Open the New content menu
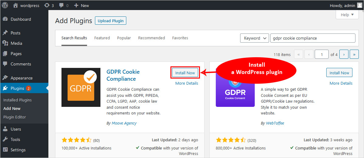This screenshot has width=364, height=158. pos(82,5)
